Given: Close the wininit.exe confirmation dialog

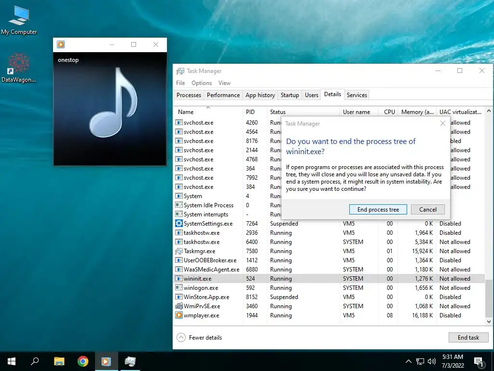Looking at the screenshot, I should click(443, 123).
